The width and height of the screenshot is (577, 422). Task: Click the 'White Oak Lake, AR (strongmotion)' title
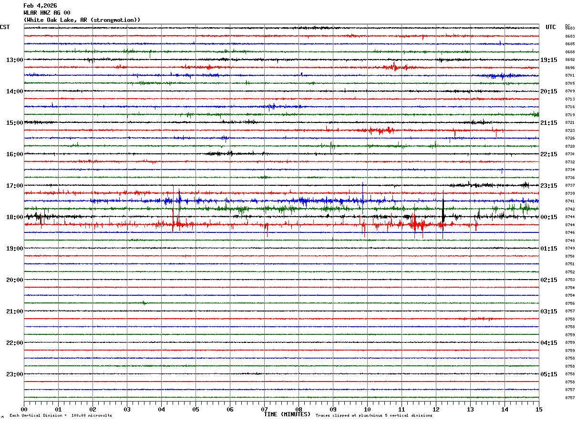tap(82, 20)
